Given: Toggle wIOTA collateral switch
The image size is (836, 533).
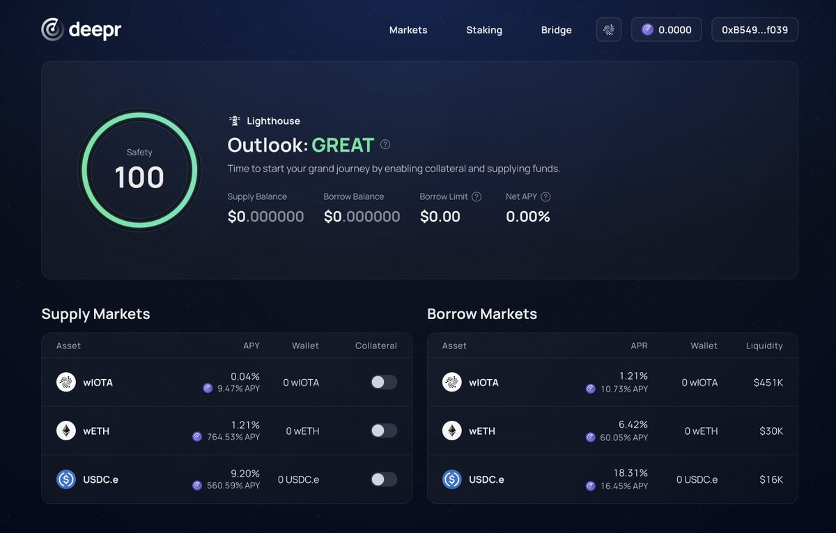Looking at the screenshot, I should pyautogui.click(x=384, y=382).
